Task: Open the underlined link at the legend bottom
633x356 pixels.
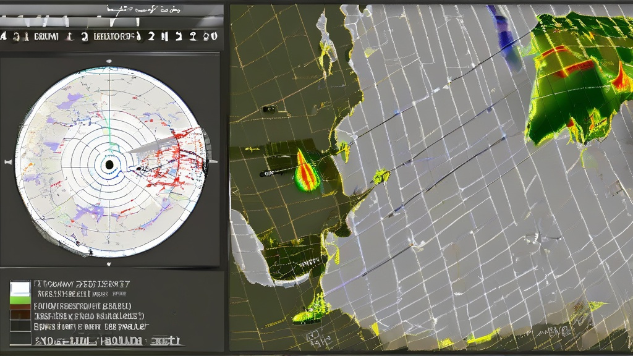Action: tap(107, 341)
